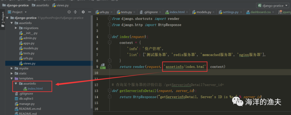
Task: Close the tests.py editor tab
Action: (x=134, y=12)
